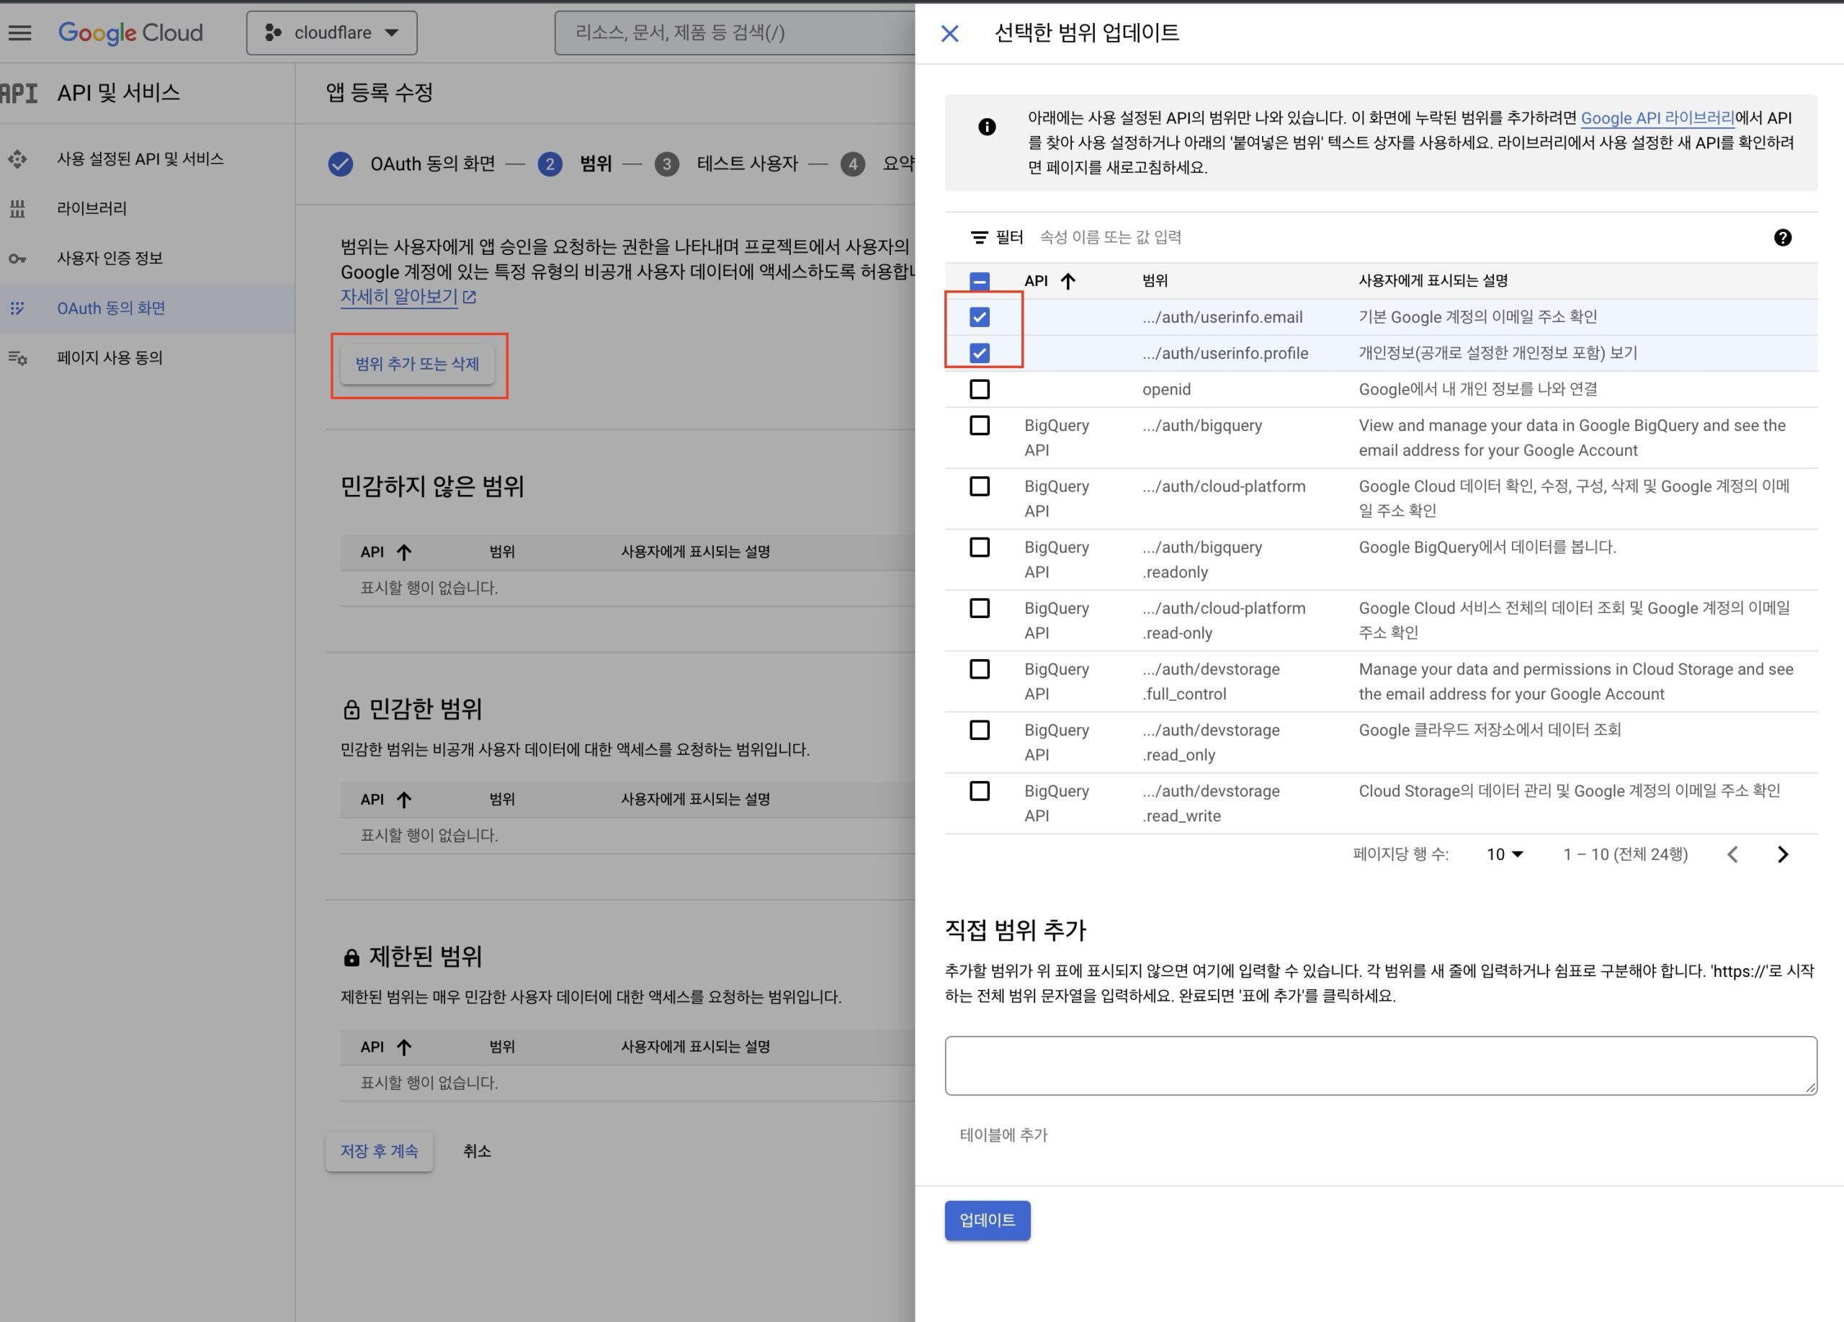Click the 페이지 사용 동의 settings icon
Viewport: 1844px width, 1322px height.
point(18,358)
